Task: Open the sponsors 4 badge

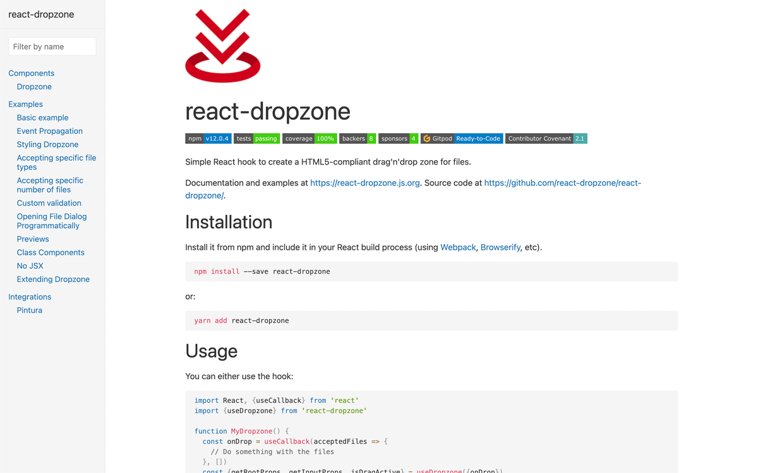Action: coord(398,139)
